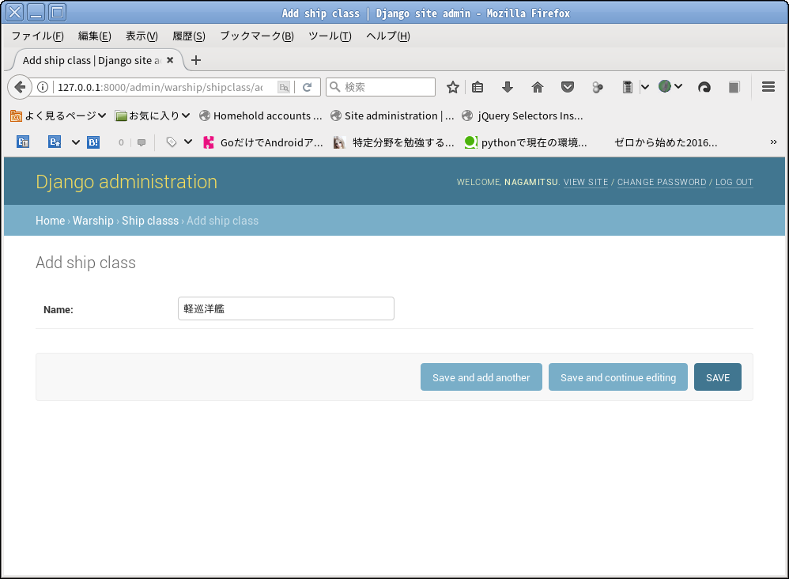This screenshot has height=579, width=789.
Task: Open ゼロから始めた2016 bookmark
Action: 665,142
